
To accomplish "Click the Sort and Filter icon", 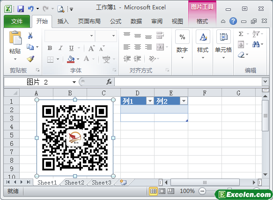I will pos(256,34).
